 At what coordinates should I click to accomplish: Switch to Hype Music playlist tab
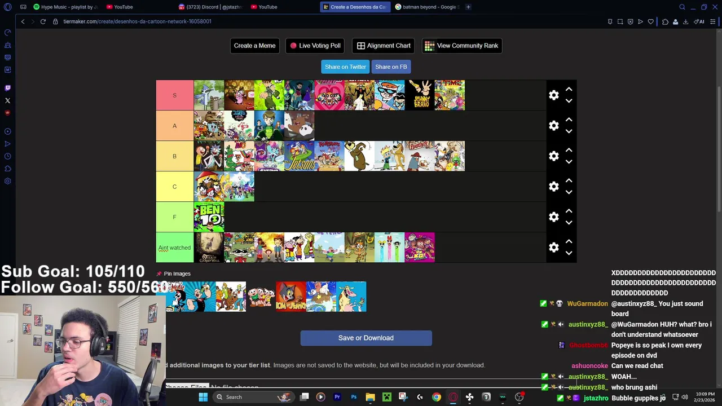tap(65, 7)
